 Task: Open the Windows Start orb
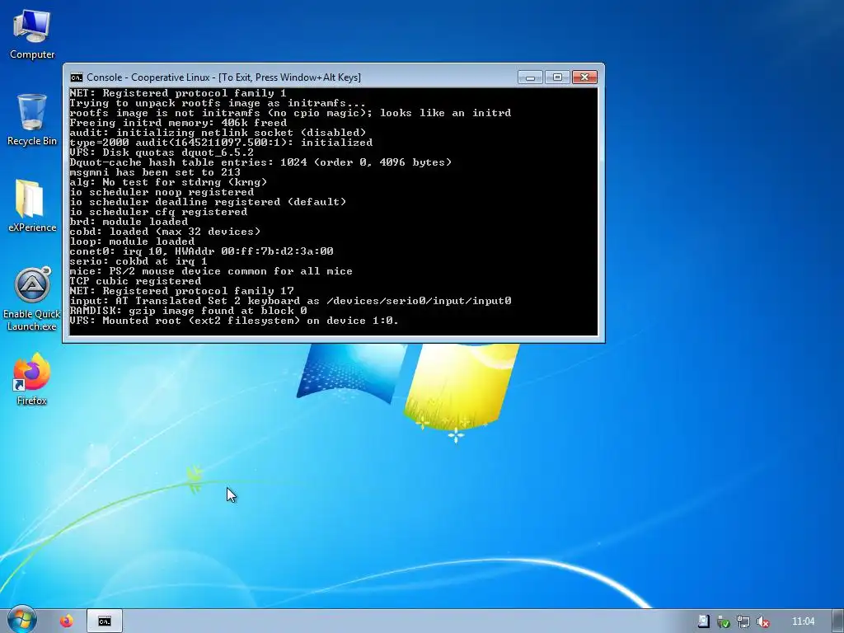tap(21, 620)
